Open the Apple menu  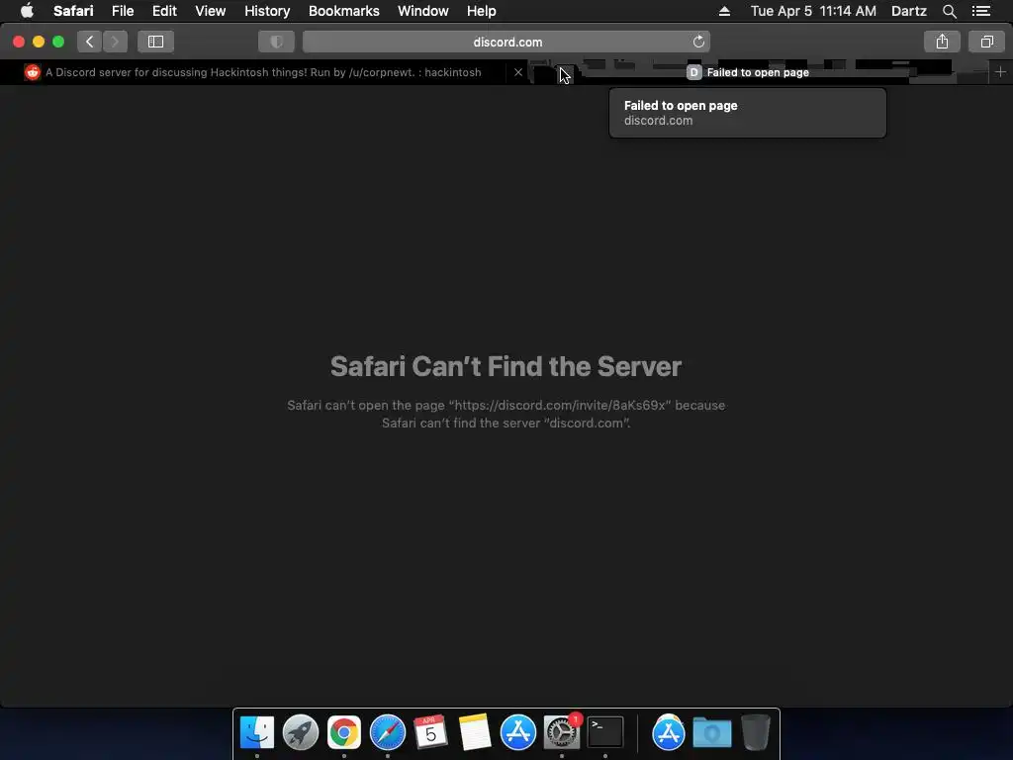tap(27, 11)
